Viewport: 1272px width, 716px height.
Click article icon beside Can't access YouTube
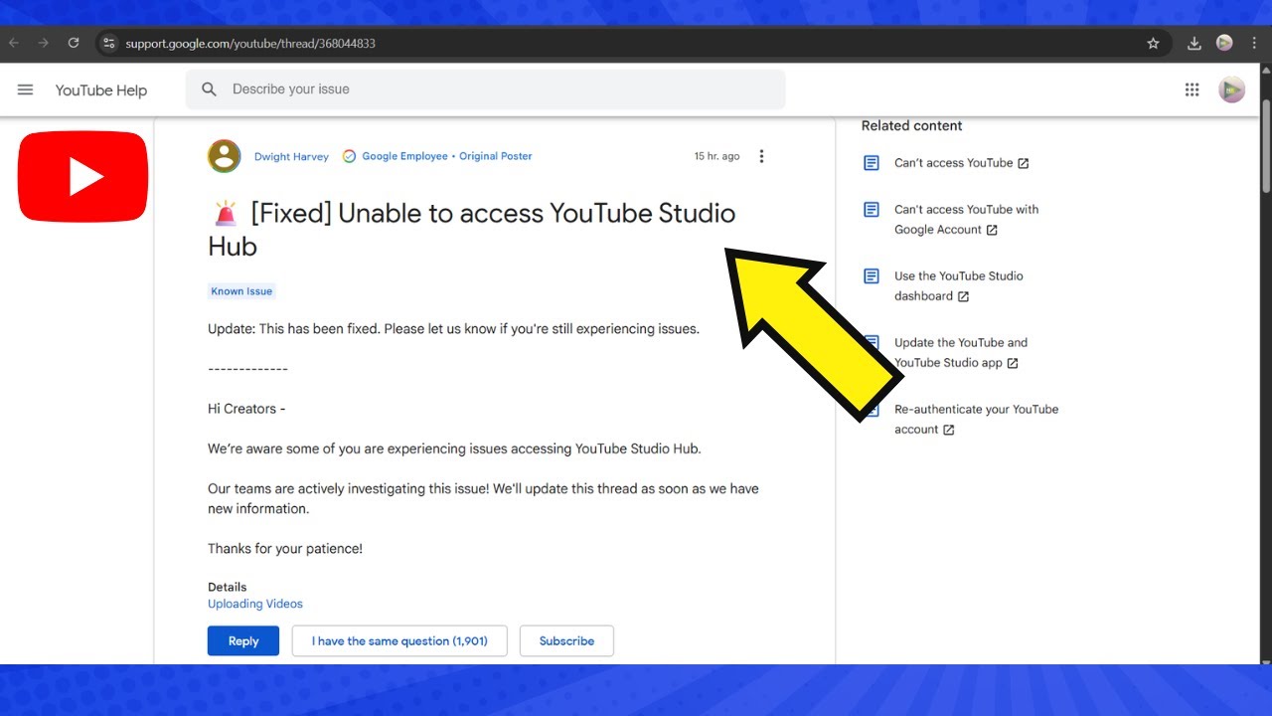(872, 163)
